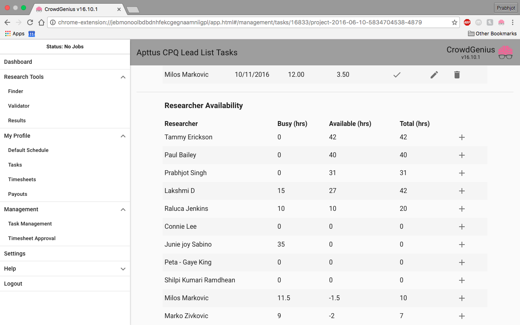Click the checkmark icon in Milos Markovic task row
The image size is (520, 325).
pyautogui.click(x=397, y=75)
